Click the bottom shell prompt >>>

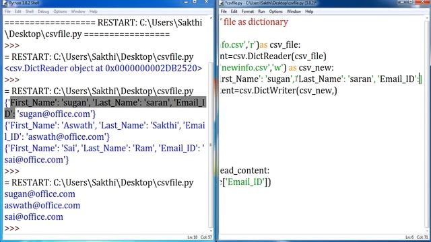[x=12, y=229]
